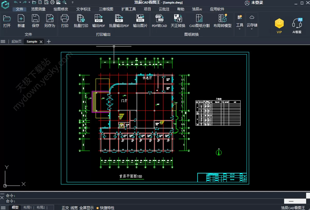Open the 项目 ribbon tab
The height and width of the screenshot is (210, 310).
coord(147,9)
